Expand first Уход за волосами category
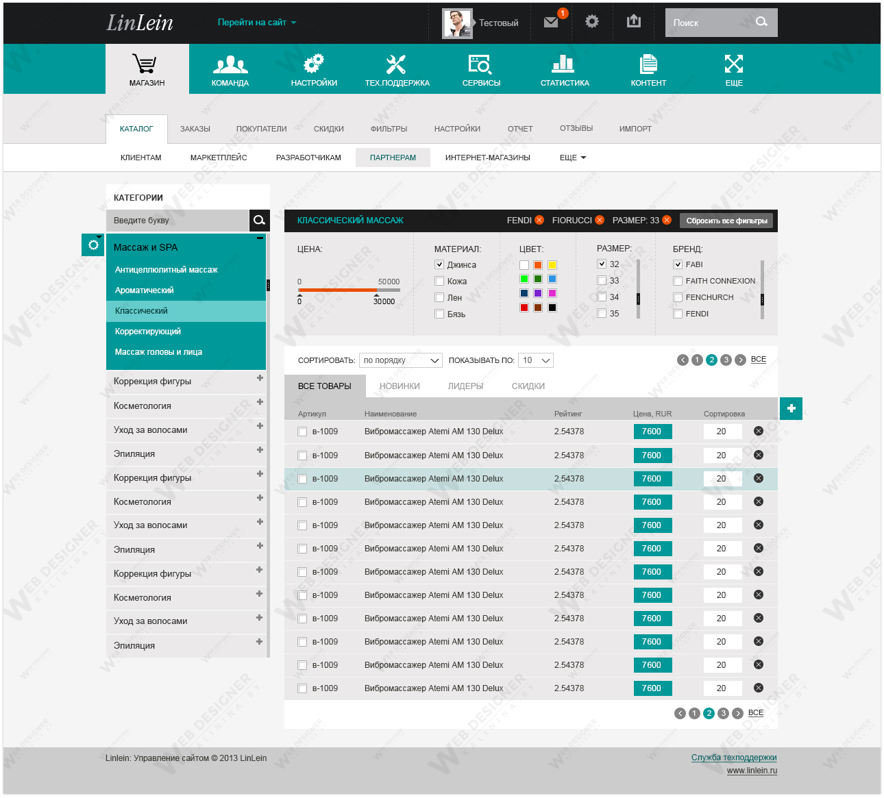884x798 pixels. tap(260, 425)
